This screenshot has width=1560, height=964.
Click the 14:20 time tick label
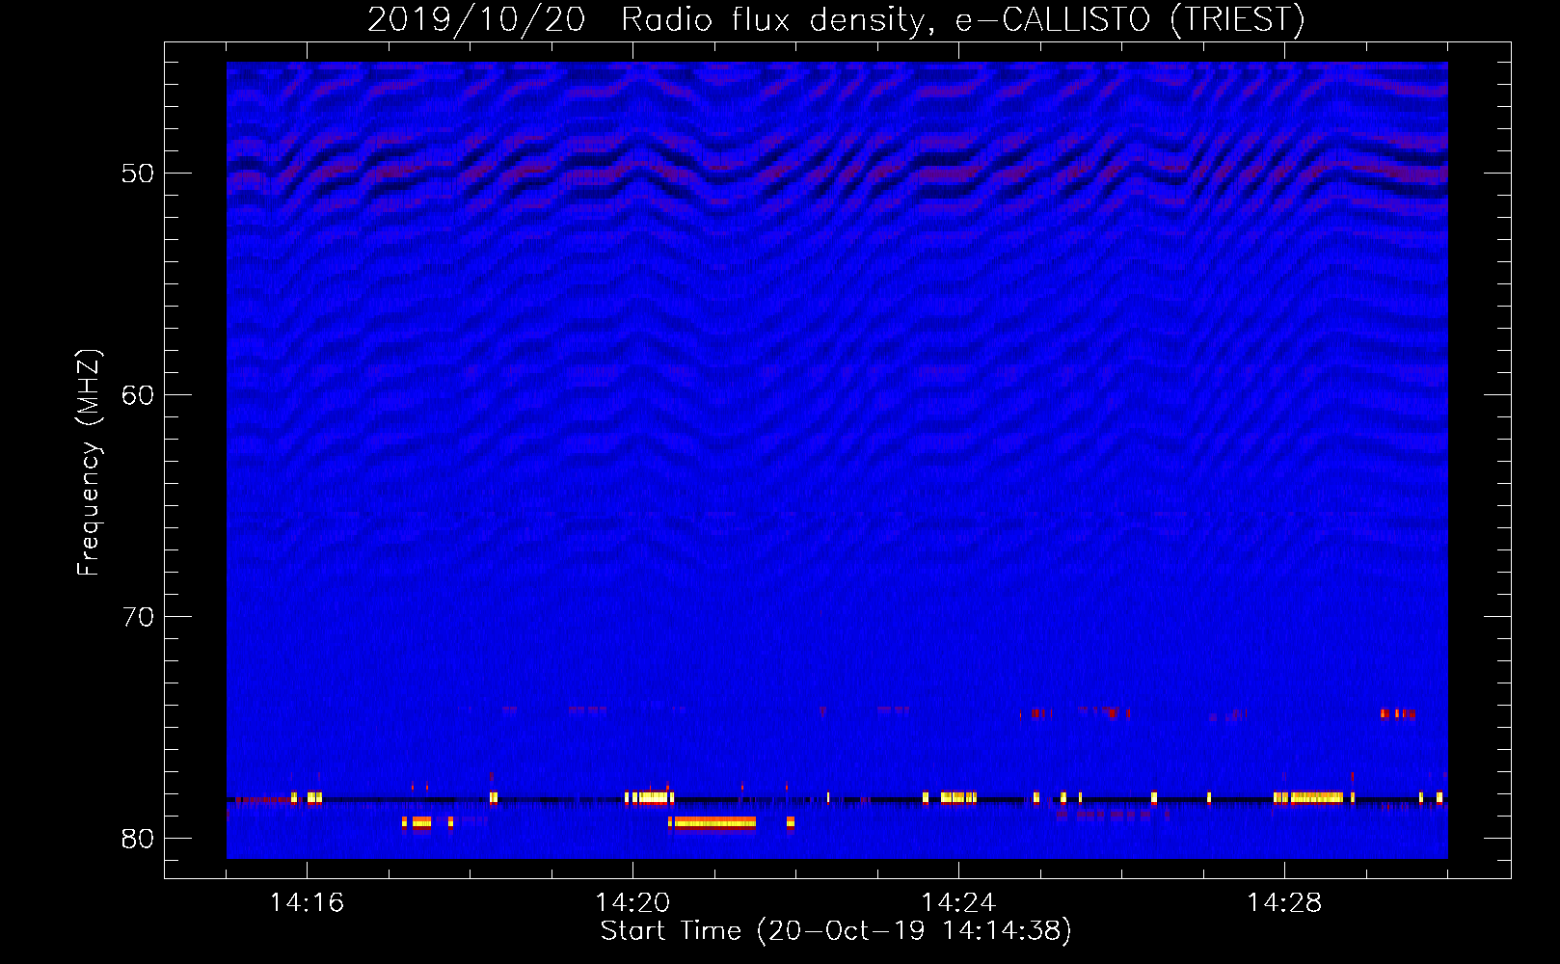click(x=632, y=903)
